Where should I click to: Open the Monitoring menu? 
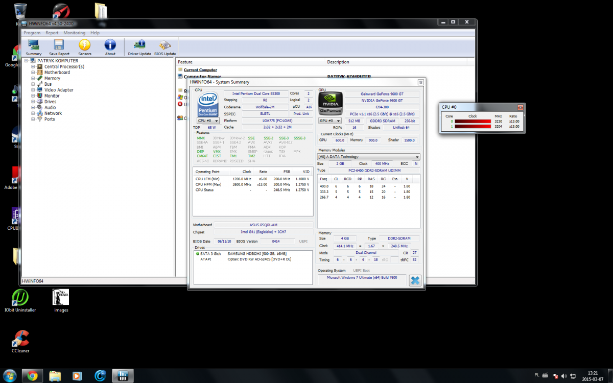point(75,33)
